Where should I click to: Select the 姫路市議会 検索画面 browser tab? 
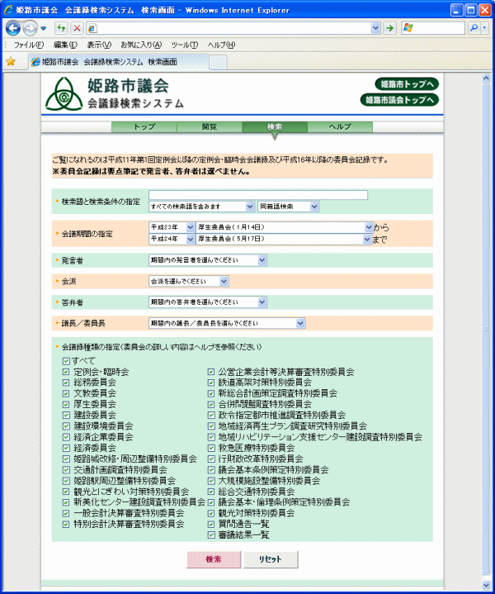tap(119, 62)
